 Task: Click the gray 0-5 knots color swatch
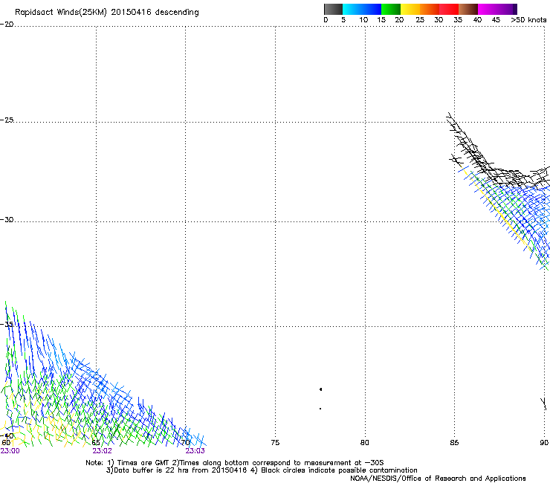click(x=333, y=9)
